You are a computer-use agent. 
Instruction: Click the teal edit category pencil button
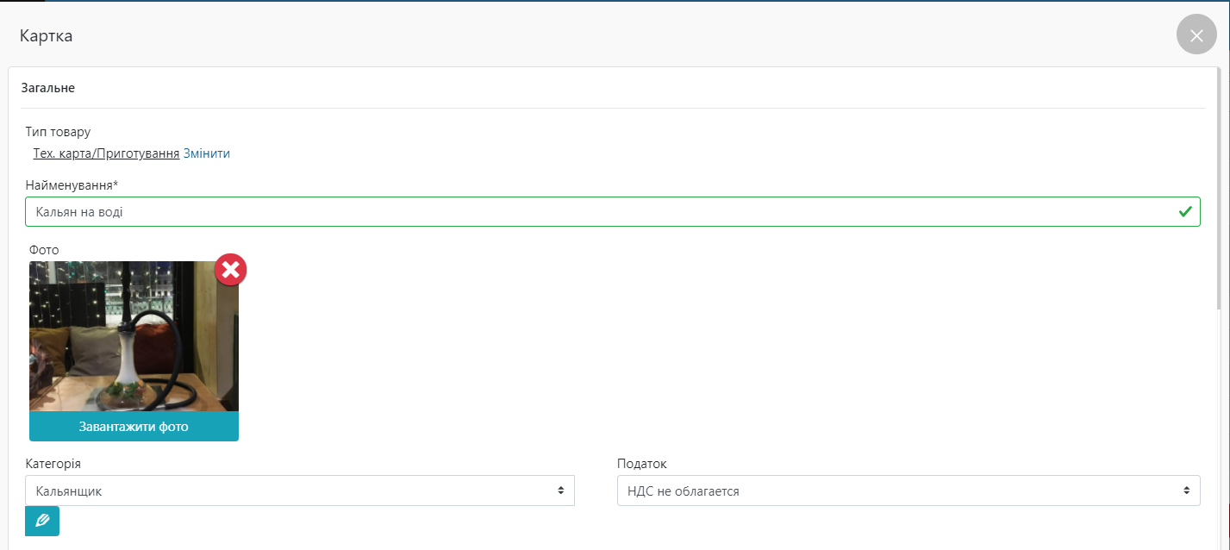coord(42,521)
